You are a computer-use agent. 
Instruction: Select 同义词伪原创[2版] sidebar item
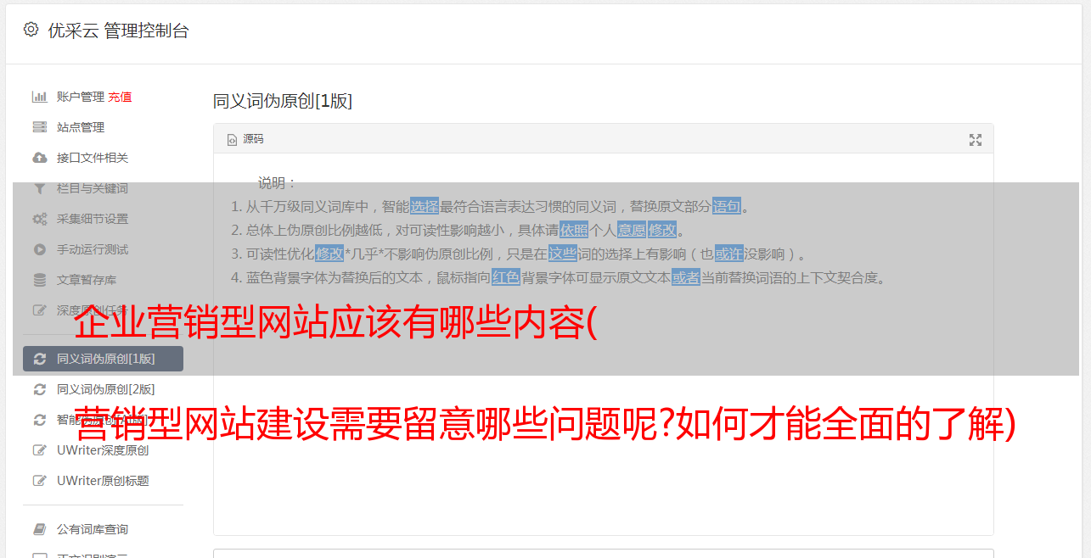[105, 389]
